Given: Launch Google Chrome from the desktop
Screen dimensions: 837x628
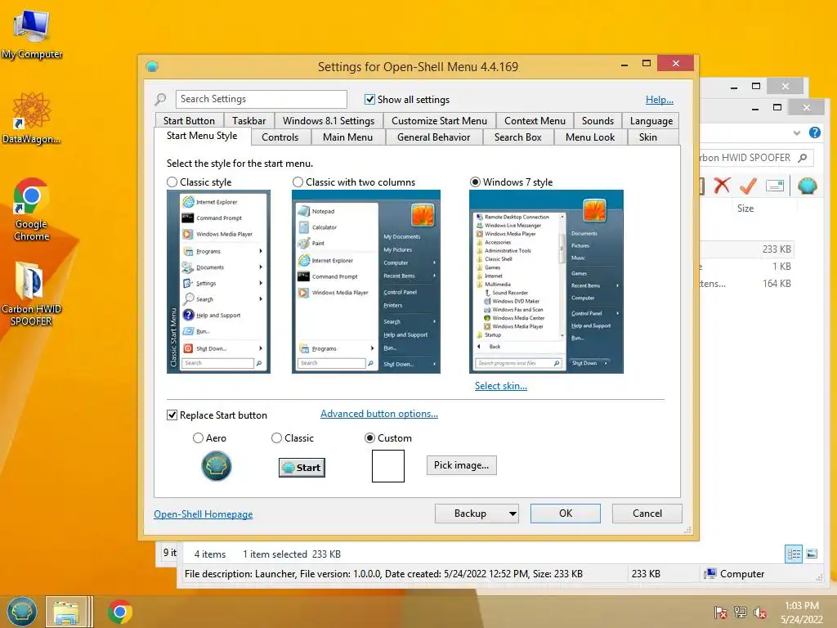Looking at the screenshot, I should tap(31, 209).
